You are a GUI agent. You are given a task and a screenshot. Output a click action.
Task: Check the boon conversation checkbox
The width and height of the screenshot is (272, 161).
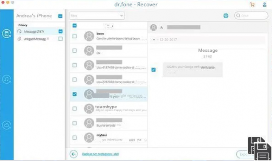74,36
